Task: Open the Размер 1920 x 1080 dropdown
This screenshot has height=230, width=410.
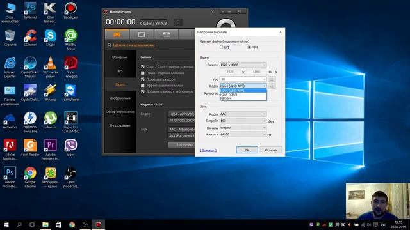Action: [243, 65]
